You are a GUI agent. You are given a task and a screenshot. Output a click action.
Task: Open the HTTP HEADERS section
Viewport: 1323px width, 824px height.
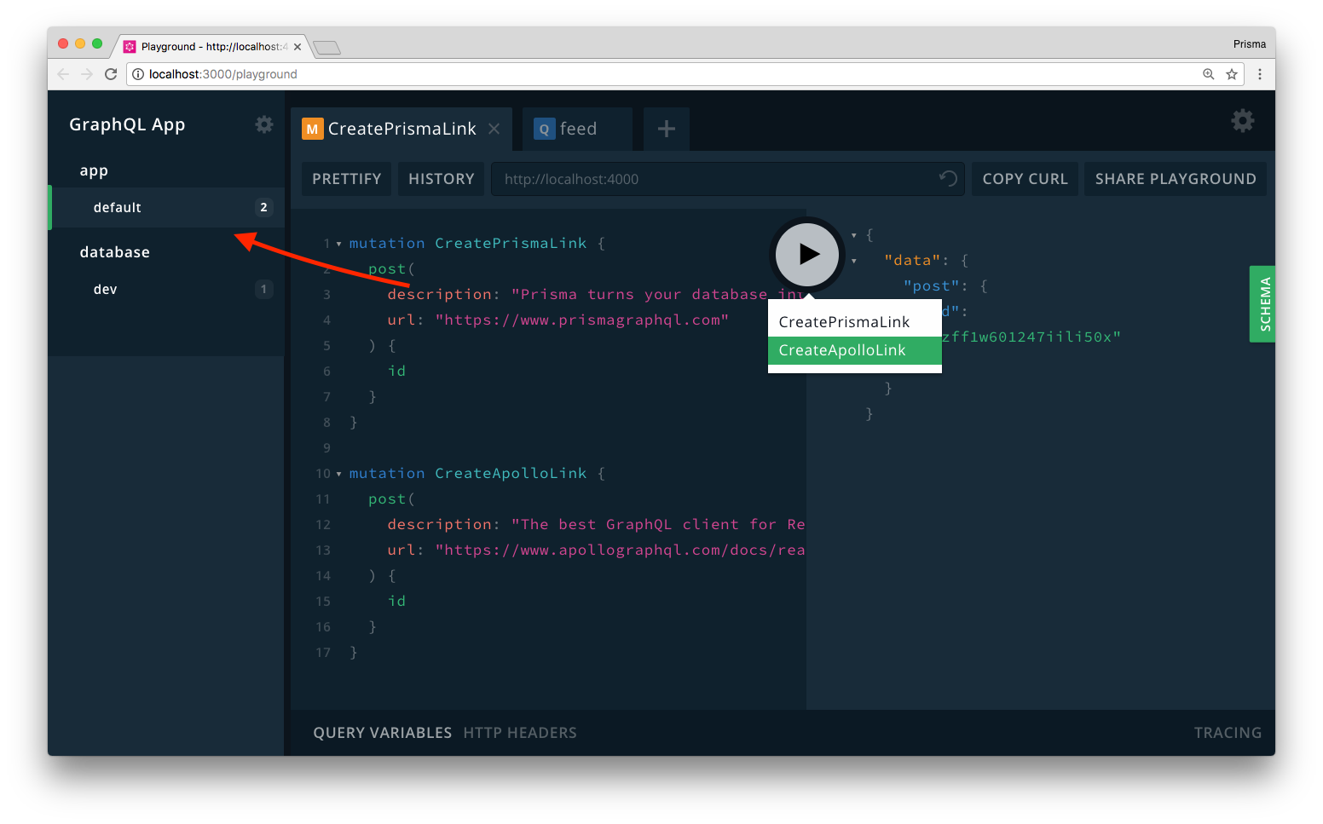[520, 732]
